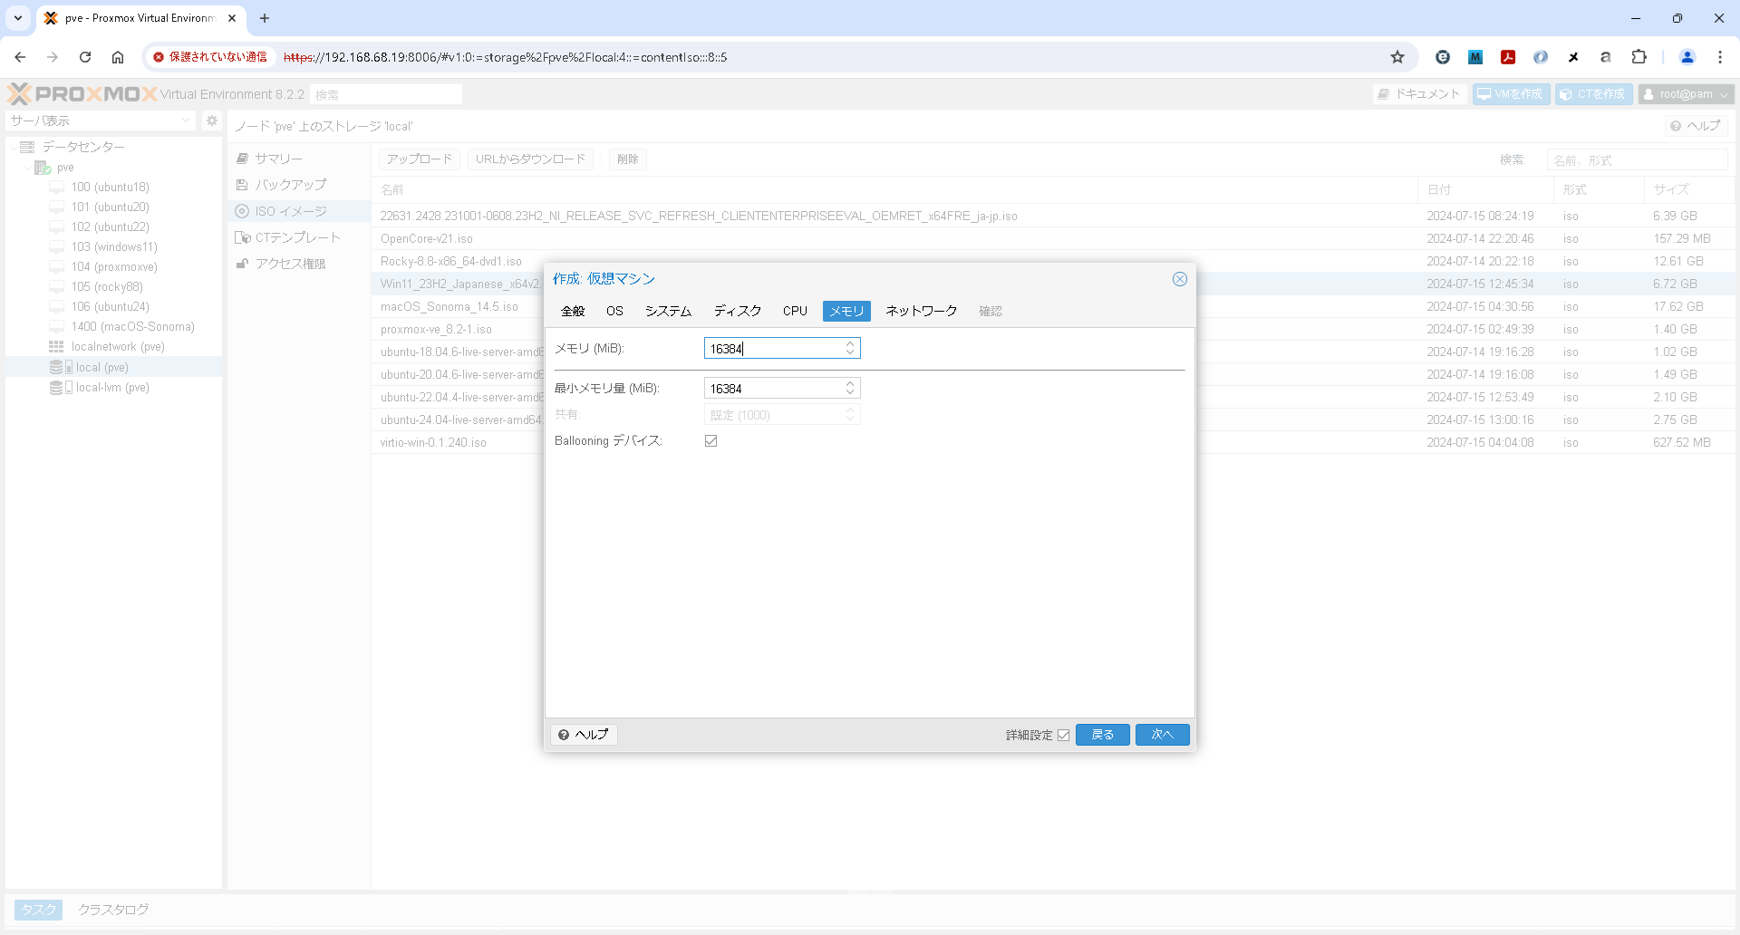Select VM 101 (ubuntu20)

pos(110,207)
